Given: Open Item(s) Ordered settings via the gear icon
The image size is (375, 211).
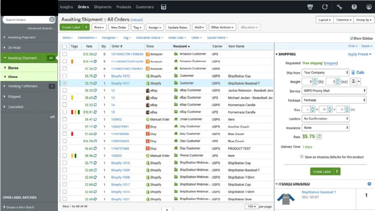Looking at the screenshot, I should [x=369, y=184].
